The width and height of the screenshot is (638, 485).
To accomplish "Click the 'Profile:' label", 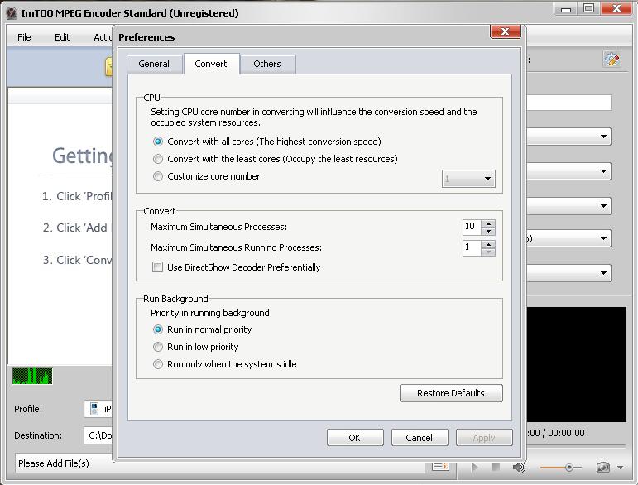I will coord(28,410).
